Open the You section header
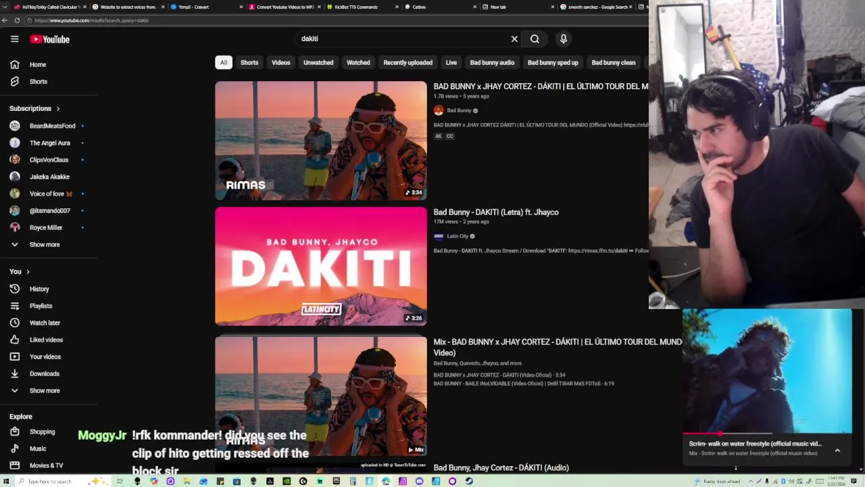This screenshot has height=487, width=865. [20, 271]
